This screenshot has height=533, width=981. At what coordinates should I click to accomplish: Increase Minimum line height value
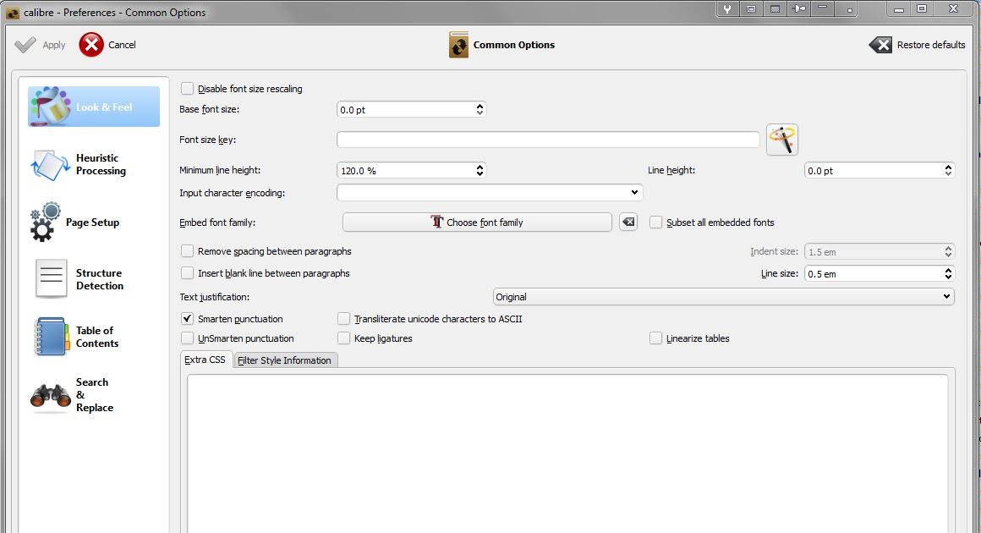pos(480,167)
